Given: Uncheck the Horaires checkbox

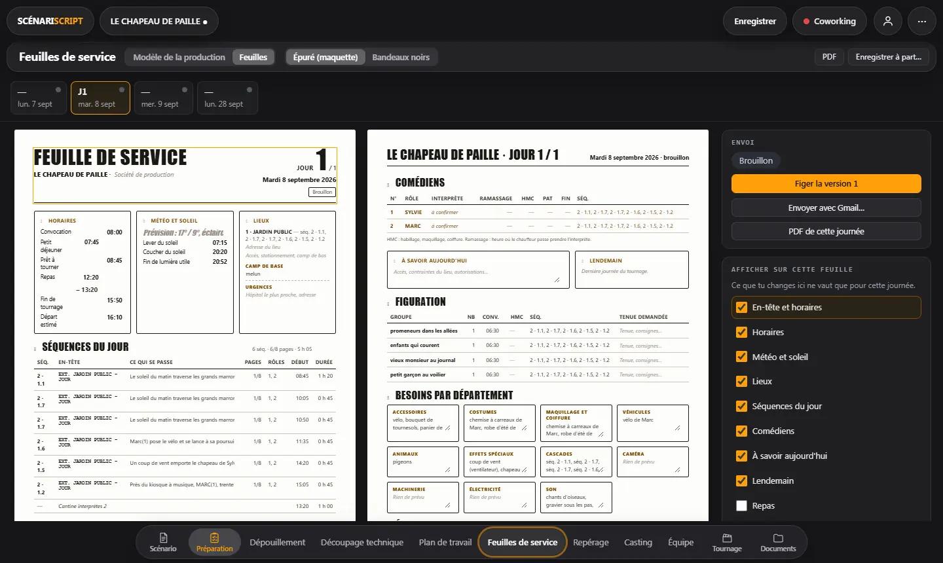Looking at the screenshot, I should 742,332.
